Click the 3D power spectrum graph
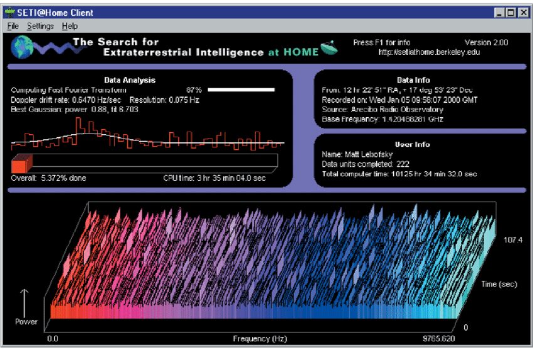The height and width of the screenshot is (349, 533). point(270,266)
